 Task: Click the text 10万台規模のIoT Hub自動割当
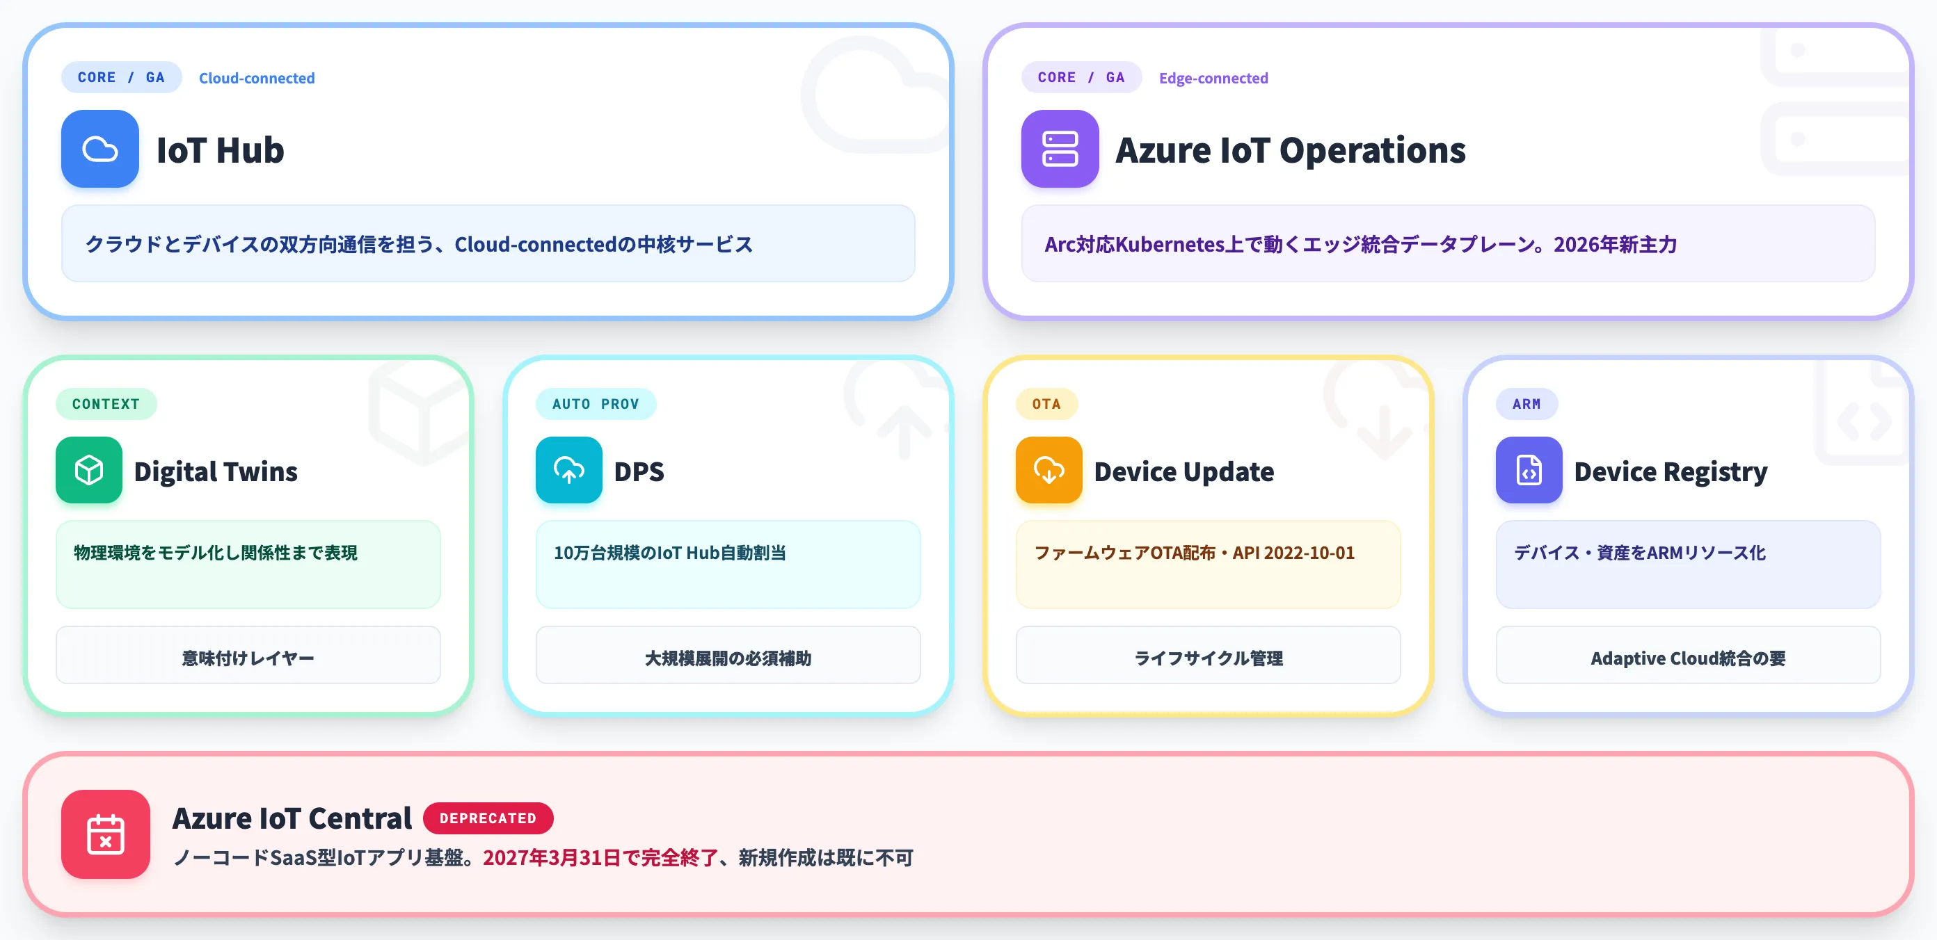coord(670,552)
